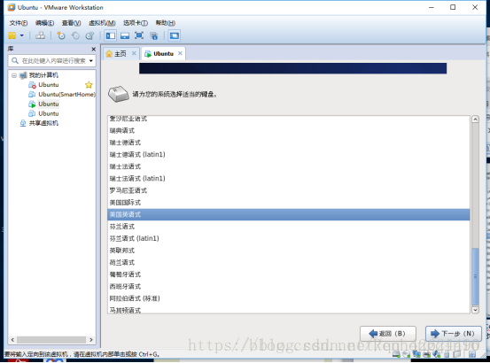This screenshot has height=363, width=490.
Task: Switch to the 主页 home tab
Action: (x=120, y=54)
